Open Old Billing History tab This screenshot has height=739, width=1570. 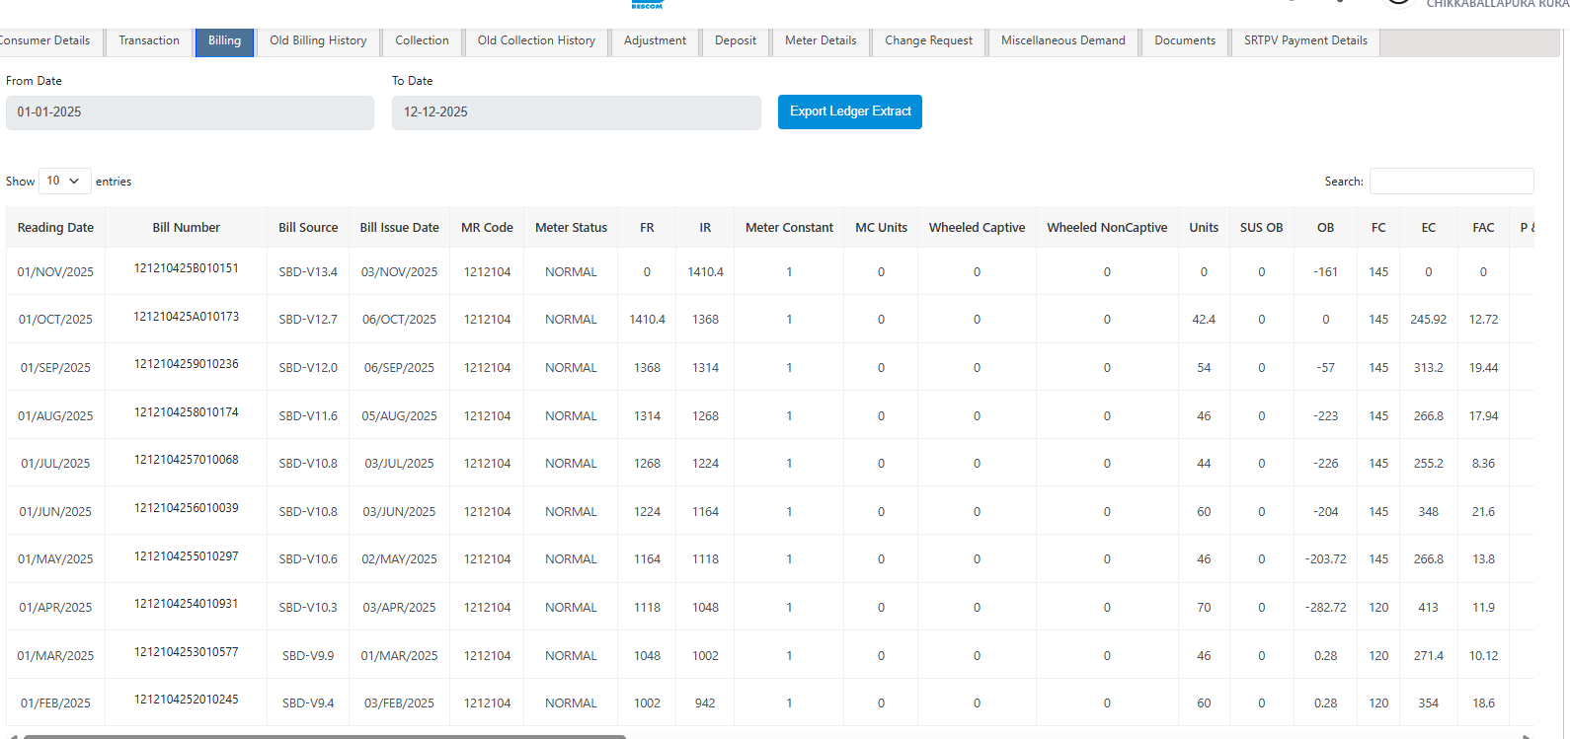pos(318,40)
